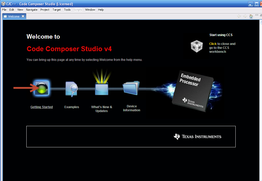Click the forward navigation arrow icon

pos(245,16)
